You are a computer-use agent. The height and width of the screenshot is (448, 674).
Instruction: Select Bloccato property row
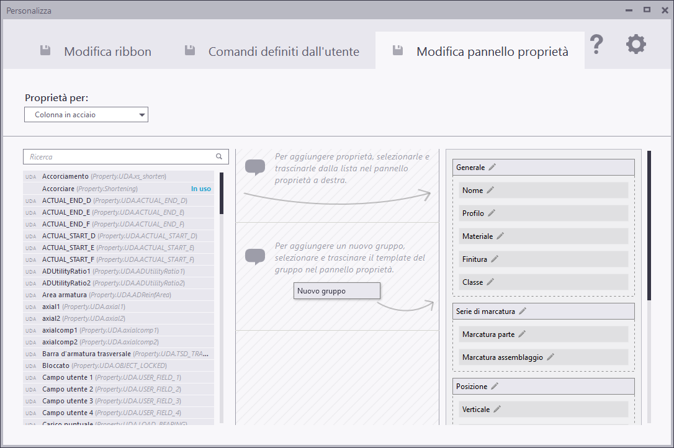click(x=118, y=365)
